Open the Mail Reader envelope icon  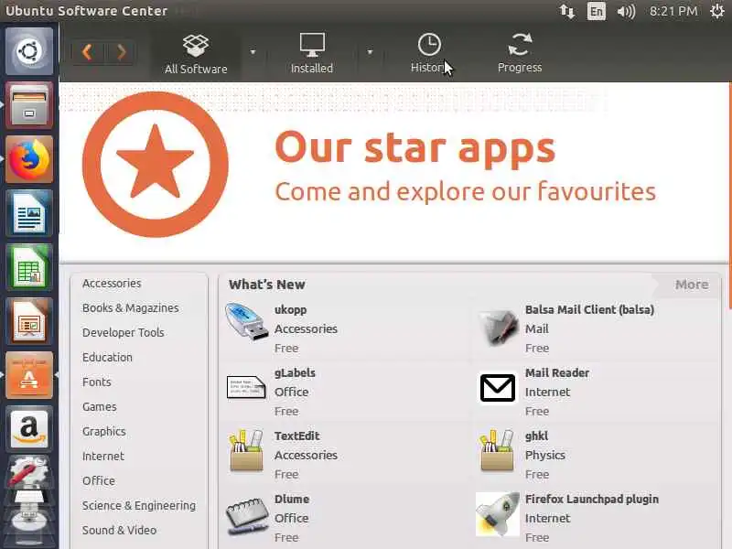[x=498, y=387]
